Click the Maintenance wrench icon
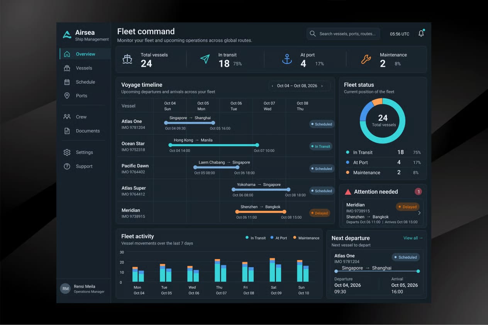 coord(366,59)
